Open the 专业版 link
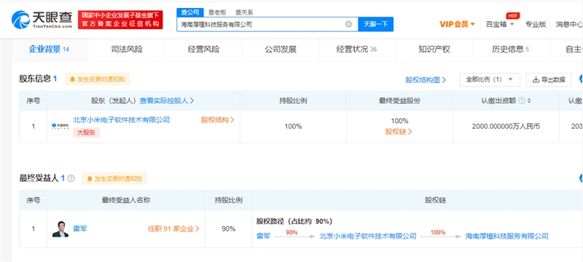This screenshot has width=583, height=262. [x=536, y=24]
